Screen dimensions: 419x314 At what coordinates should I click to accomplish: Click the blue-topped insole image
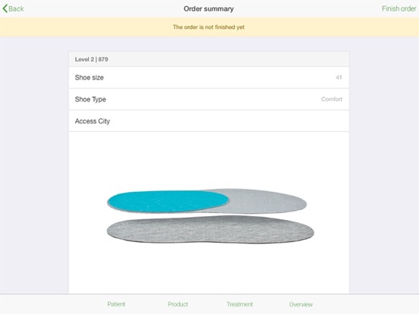206,201
